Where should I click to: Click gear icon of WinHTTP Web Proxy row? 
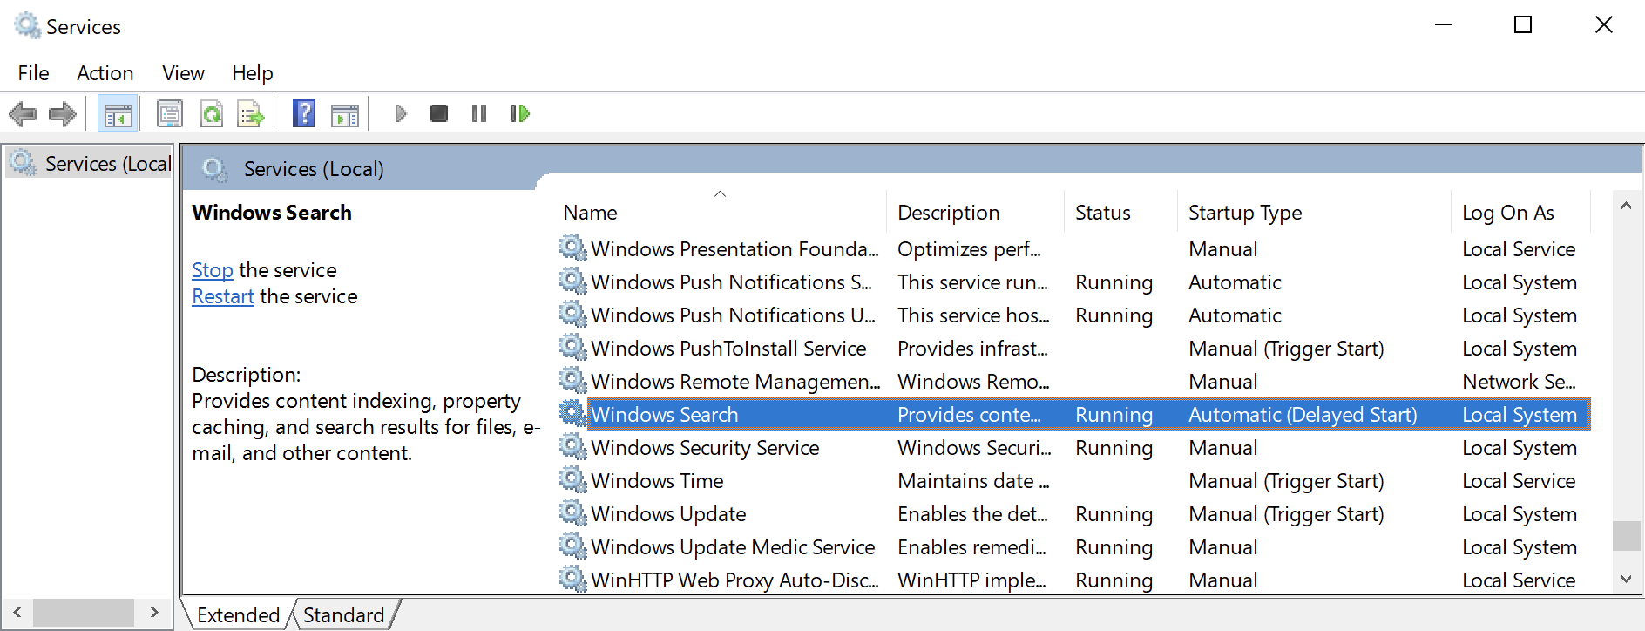[572, 579]
